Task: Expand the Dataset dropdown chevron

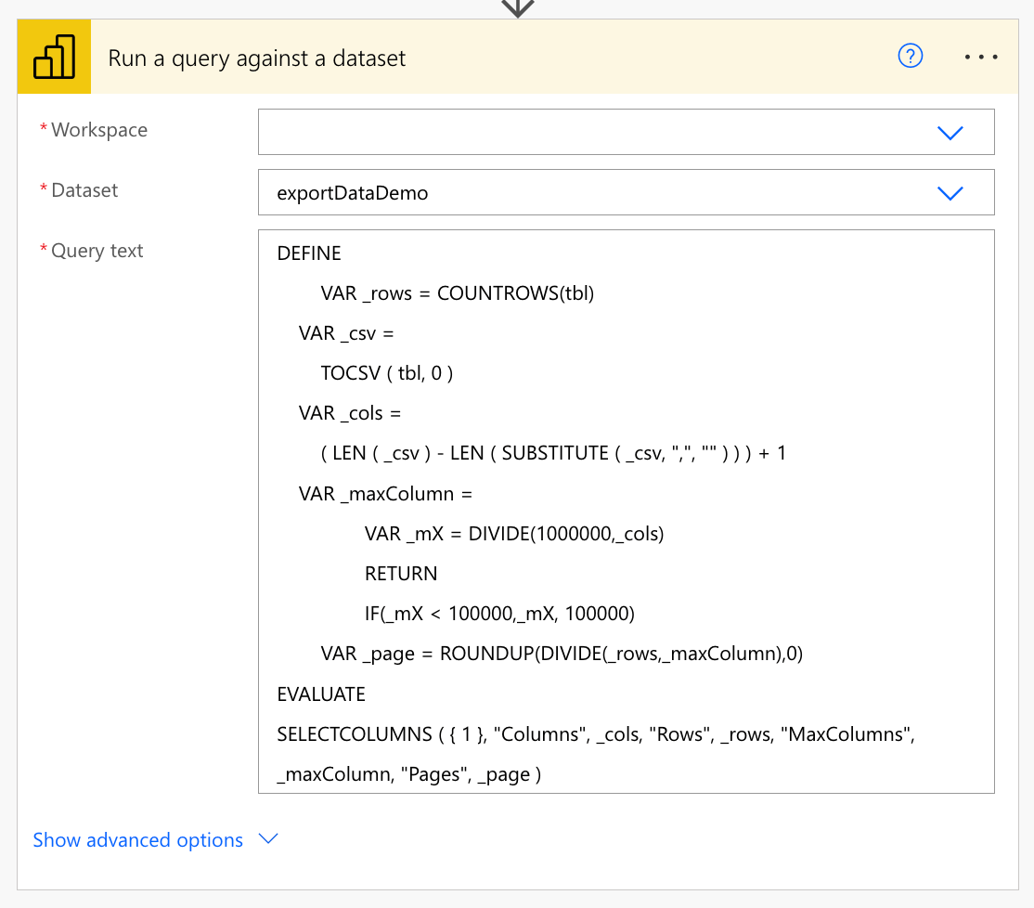Action: point(950,193)
